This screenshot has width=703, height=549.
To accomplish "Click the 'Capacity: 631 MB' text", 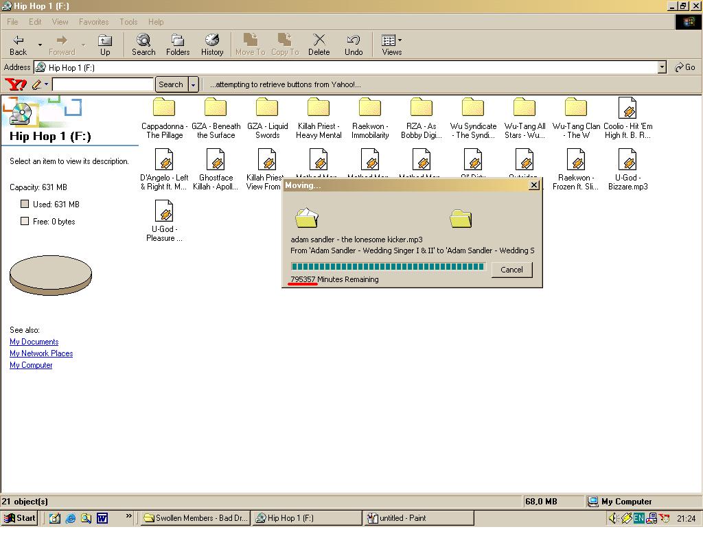I will click(x=38, y=187).
